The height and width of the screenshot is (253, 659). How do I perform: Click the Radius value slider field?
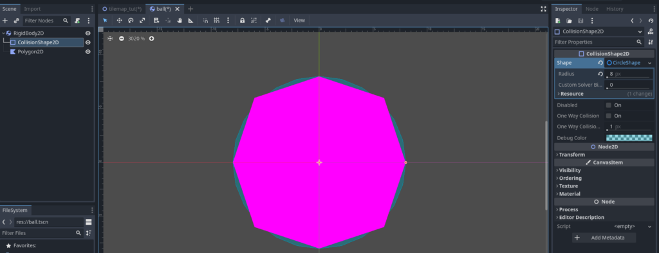(628, 74)
